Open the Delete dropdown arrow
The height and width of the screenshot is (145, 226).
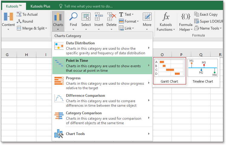tap(111, 29)
